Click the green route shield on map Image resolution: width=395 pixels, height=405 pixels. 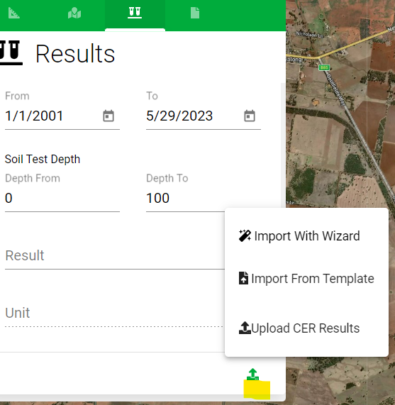[324, 67]
